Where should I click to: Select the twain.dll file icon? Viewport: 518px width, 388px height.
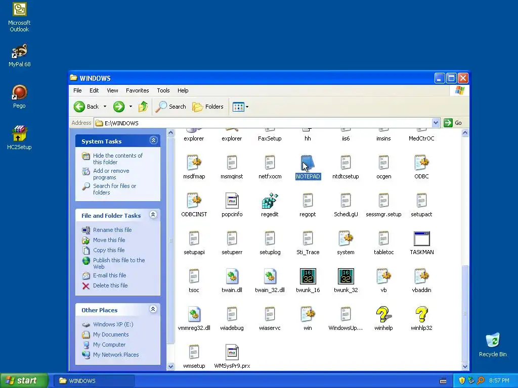click(x=232, y=276)
